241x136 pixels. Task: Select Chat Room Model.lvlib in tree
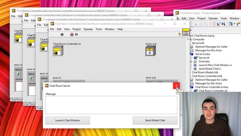pyautogui.click(x=205, y=72)
